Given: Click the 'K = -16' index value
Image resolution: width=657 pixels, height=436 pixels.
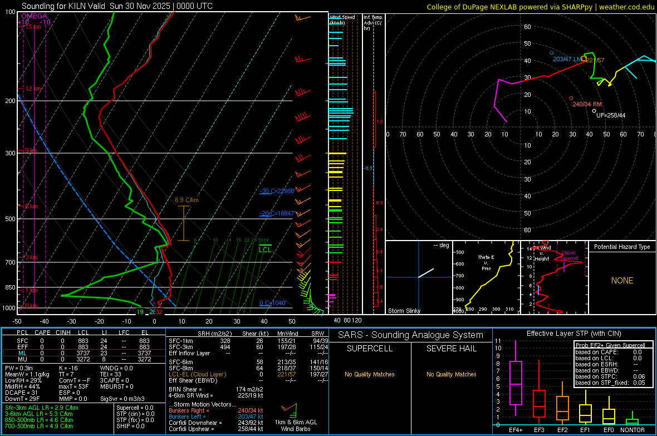Looking at the screenshot, I should coord(68,368).
